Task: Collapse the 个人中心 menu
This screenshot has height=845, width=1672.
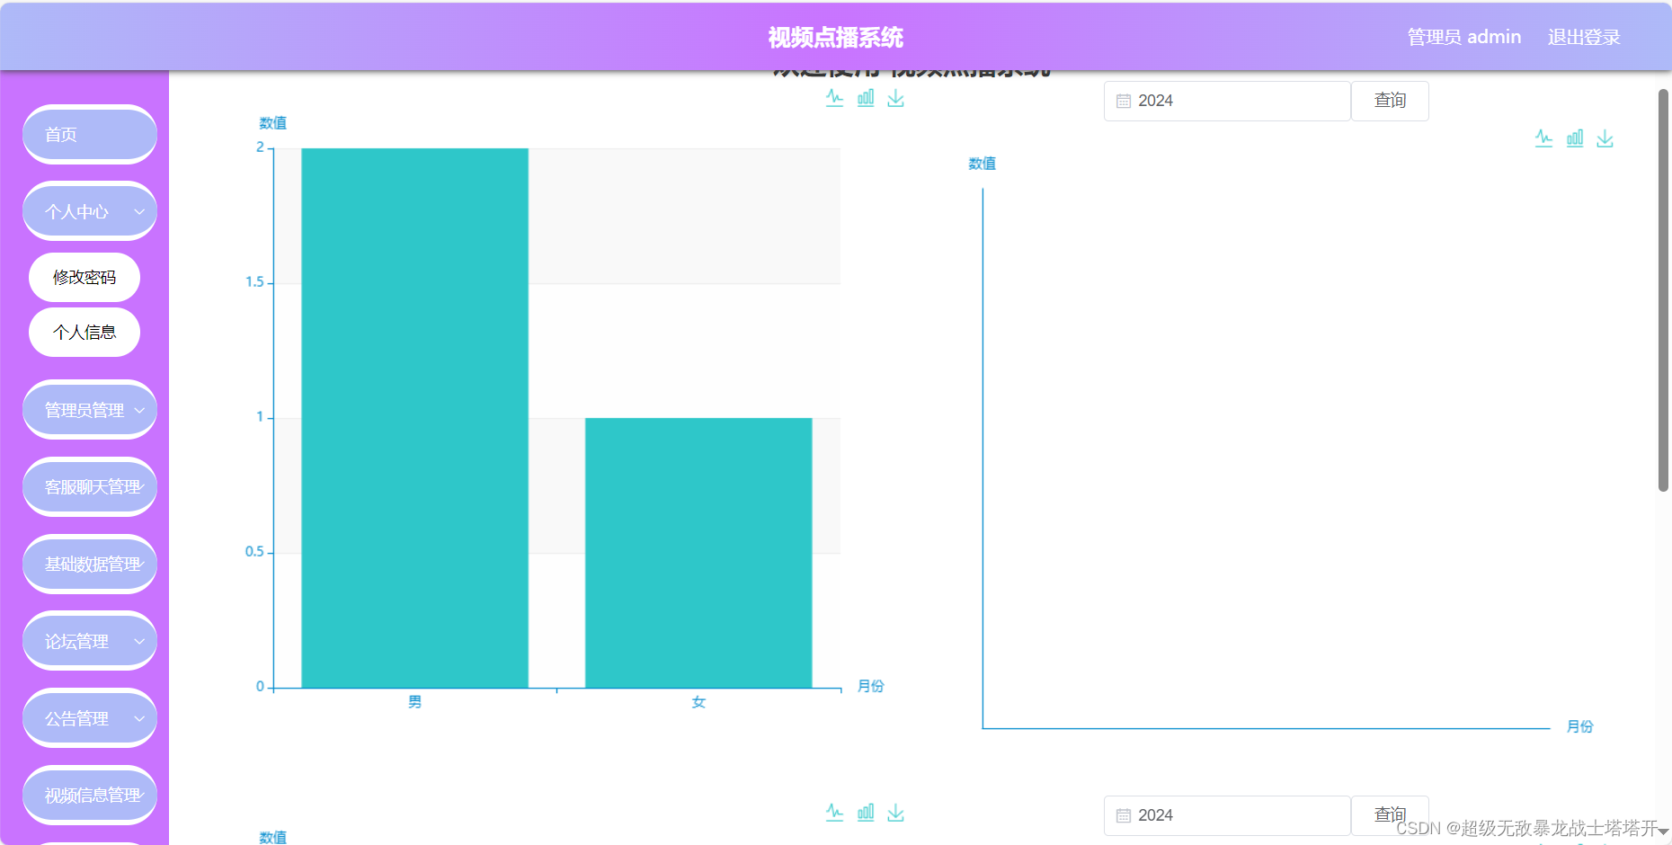Action: tap(90, 211)
